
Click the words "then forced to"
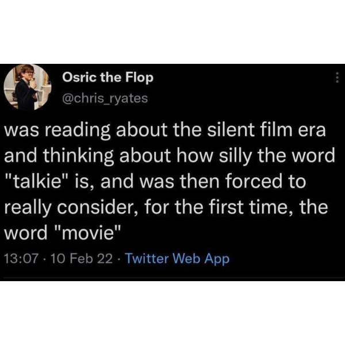coord(243,182)
